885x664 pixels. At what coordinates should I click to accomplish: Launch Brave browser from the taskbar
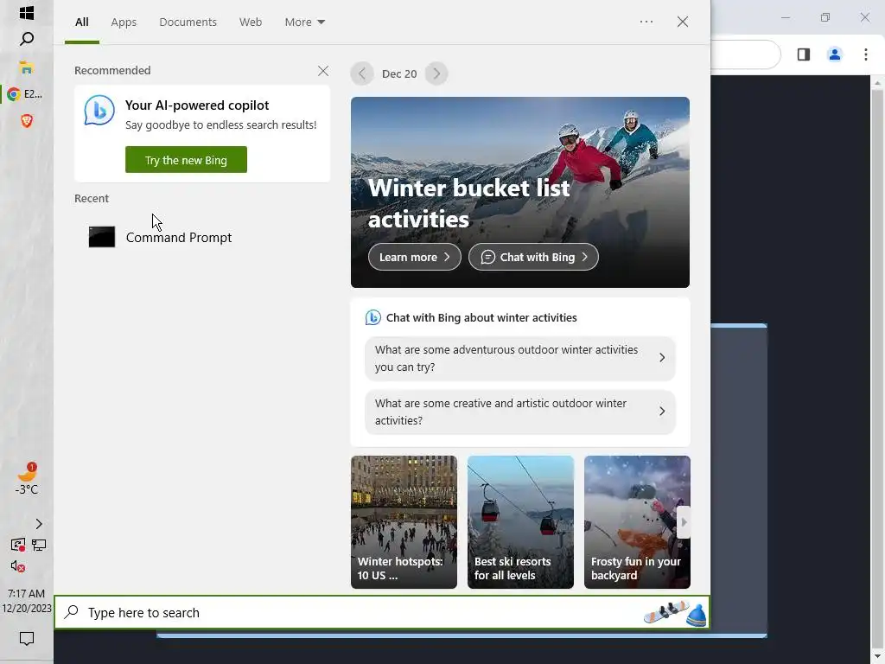click(x=27, y=121)
